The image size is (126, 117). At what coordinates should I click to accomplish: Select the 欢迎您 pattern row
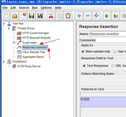pyautogui.click(x=103, y=102)
